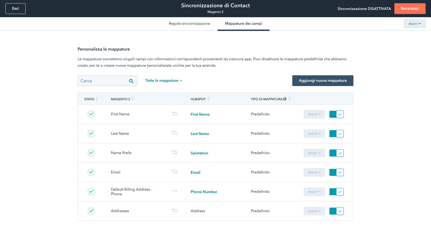This screenshot has width=431, height=242.
Task: Click the search magnifier icon
Action: tap(131, 81)
